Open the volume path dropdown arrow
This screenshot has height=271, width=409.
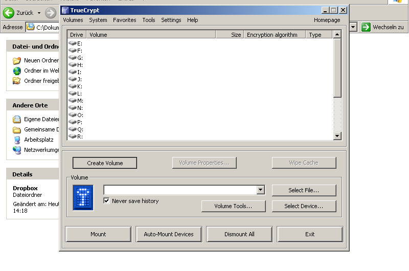click(x=260, y=190)
